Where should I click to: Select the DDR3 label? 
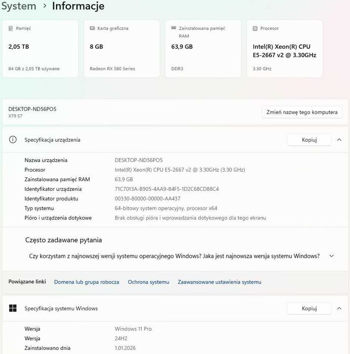coord(177,69)
